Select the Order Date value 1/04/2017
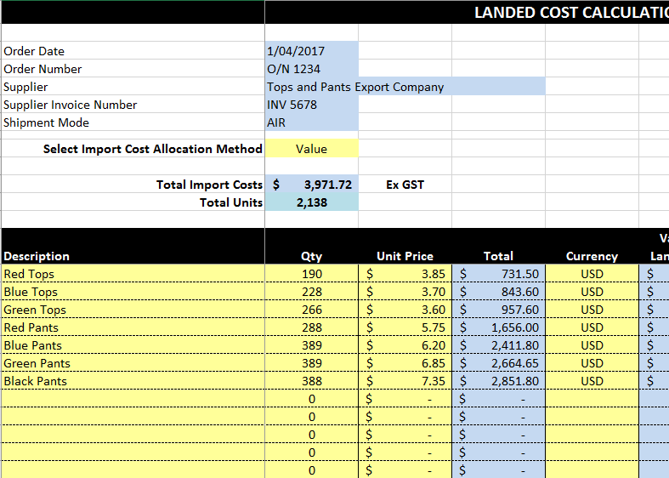Screen dimensions: 669x478 [311, 51]
